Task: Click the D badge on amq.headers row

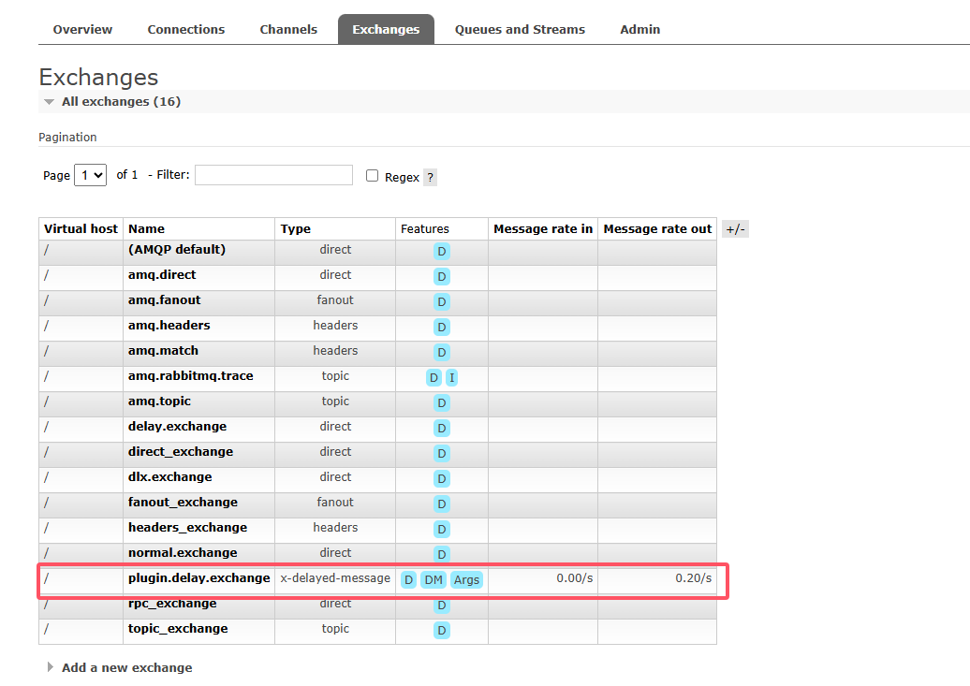Action: 442,328
